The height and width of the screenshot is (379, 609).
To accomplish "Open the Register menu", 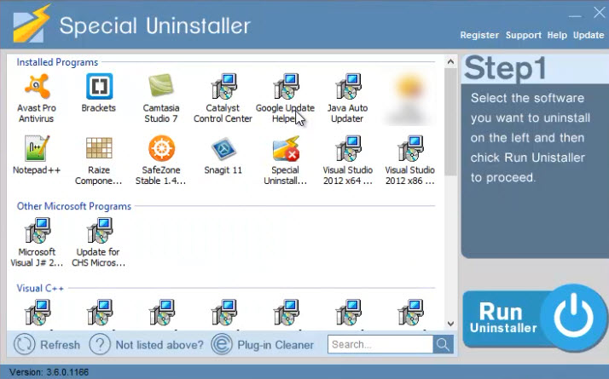I will click(x=479, y=35).
